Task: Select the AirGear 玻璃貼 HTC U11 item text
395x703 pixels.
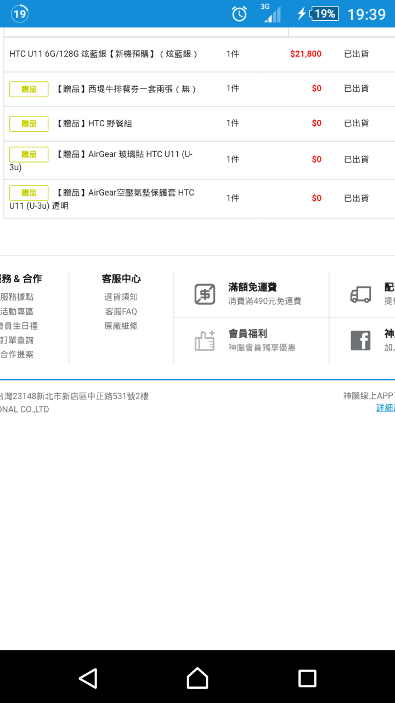Action: coord(101,160)
